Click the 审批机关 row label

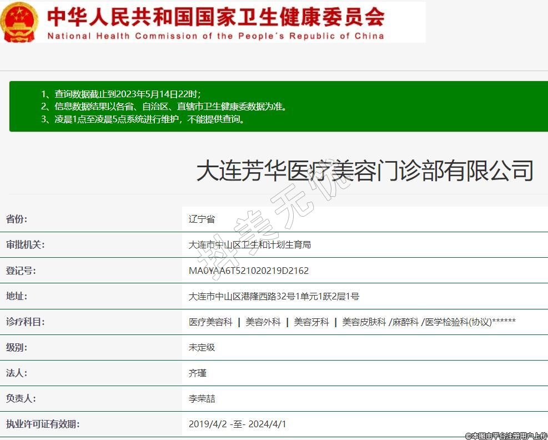tap(25, 244)
